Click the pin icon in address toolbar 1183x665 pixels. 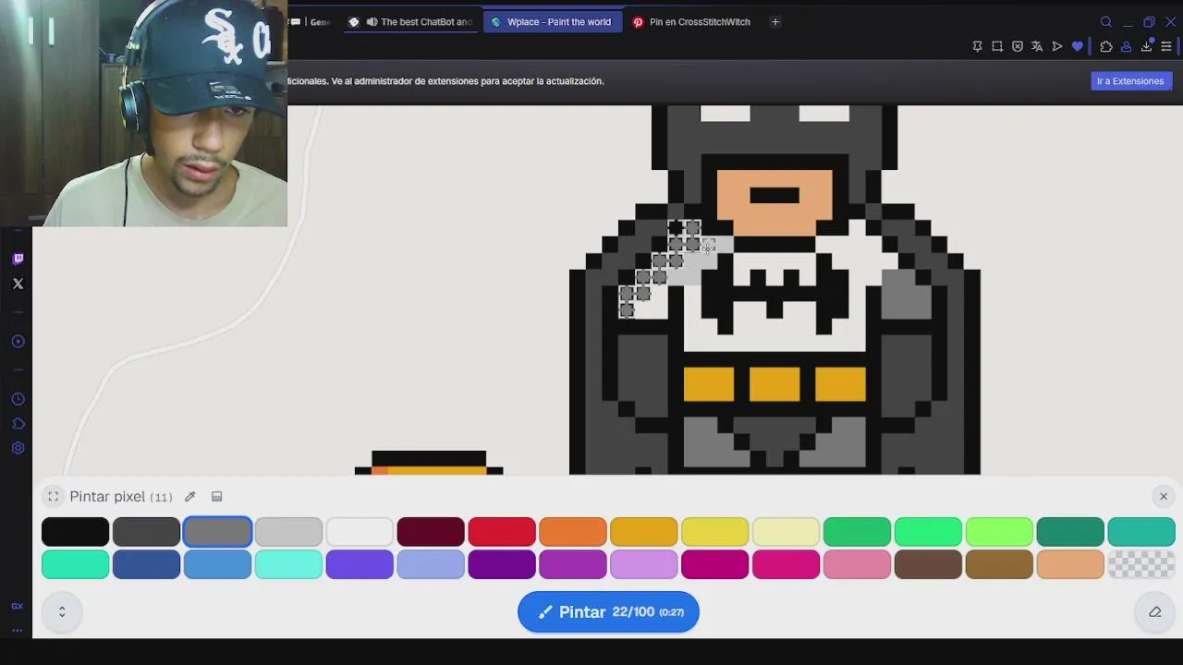coord(977,46)
